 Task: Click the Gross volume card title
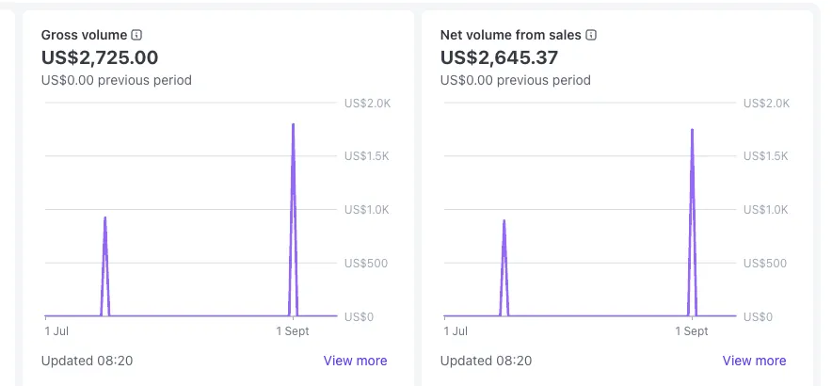pyautogui.click(x=85, y=35)
